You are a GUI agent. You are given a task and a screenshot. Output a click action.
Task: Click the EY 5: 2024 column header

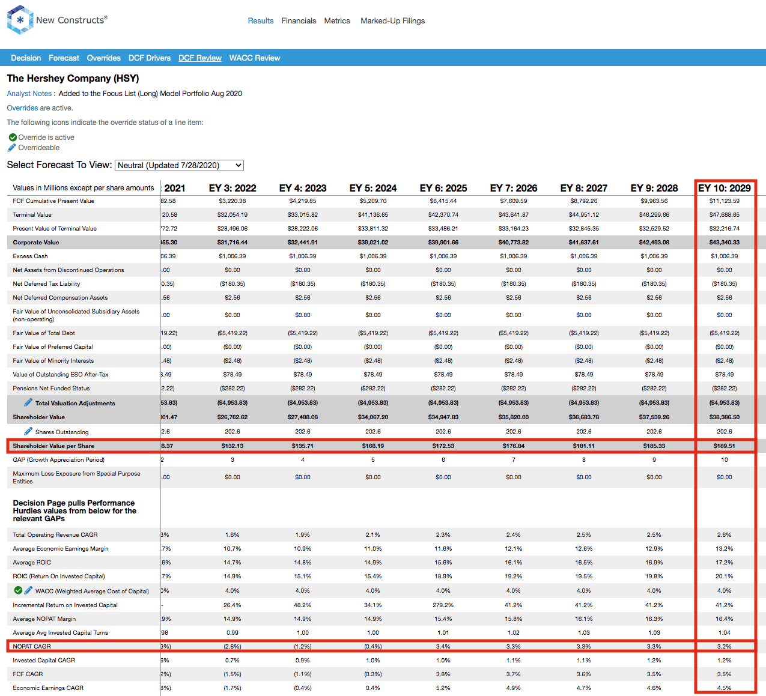[x=373, y=188]
